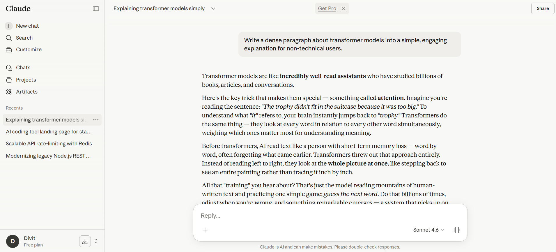Collapse the sidebar panel
The image size is (556, 252).
point(96,9)
